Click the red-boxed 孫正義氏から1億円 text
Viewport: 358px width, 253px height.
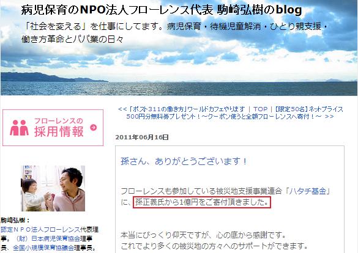[202, 202]
